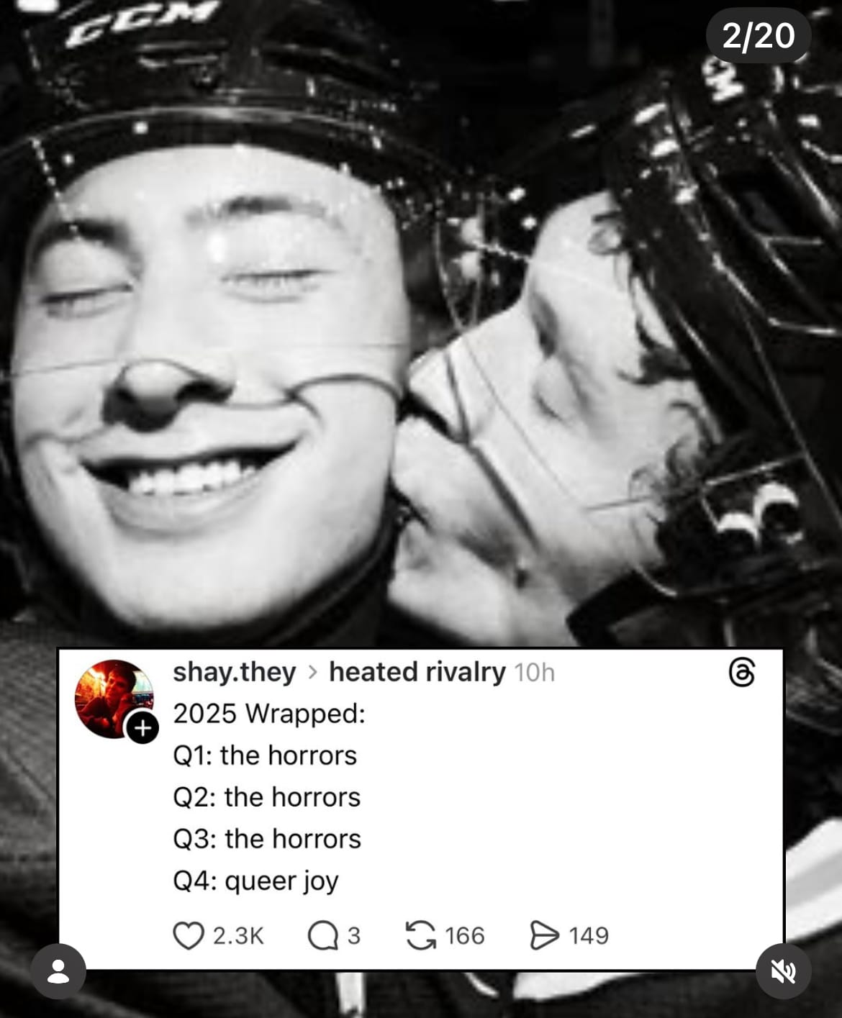Image resolution: width=842 pixels, height=1018 pixels.
Task: Click the 2.3K likes count
Action: 238,936
